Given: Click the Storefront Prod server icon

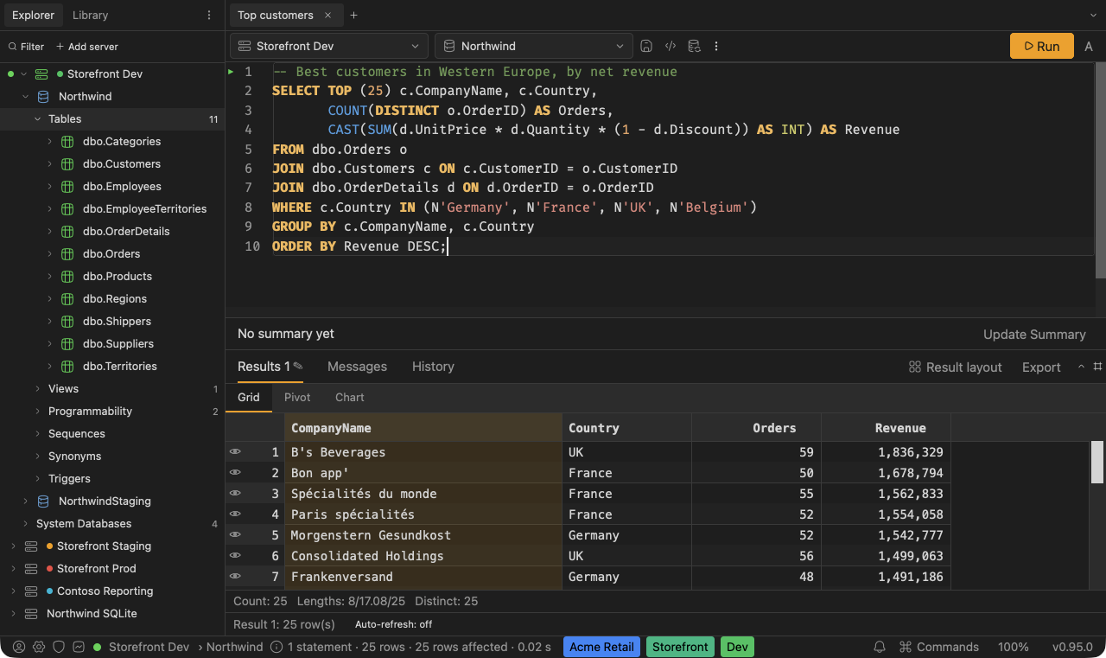Looking at the screenshot, I should [x=31, y=568].
